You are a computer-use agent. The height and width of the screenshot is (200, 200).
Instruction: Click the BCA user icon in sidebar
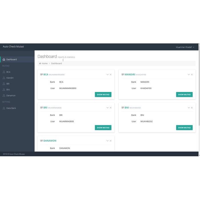[x=4, y=72]
